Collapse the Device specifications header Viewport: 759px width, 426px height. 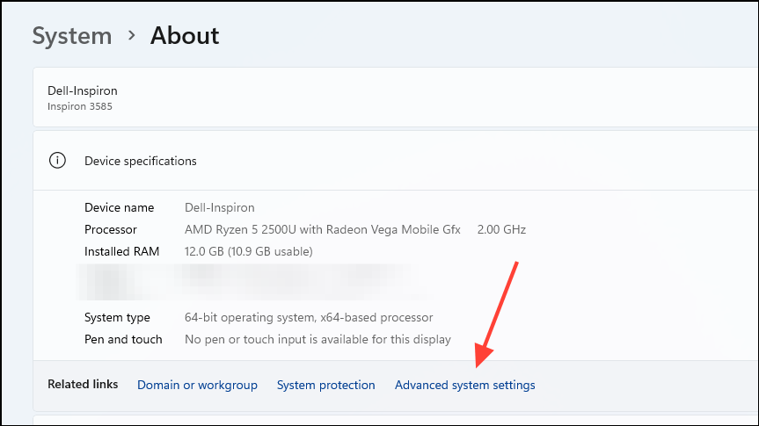396,161
